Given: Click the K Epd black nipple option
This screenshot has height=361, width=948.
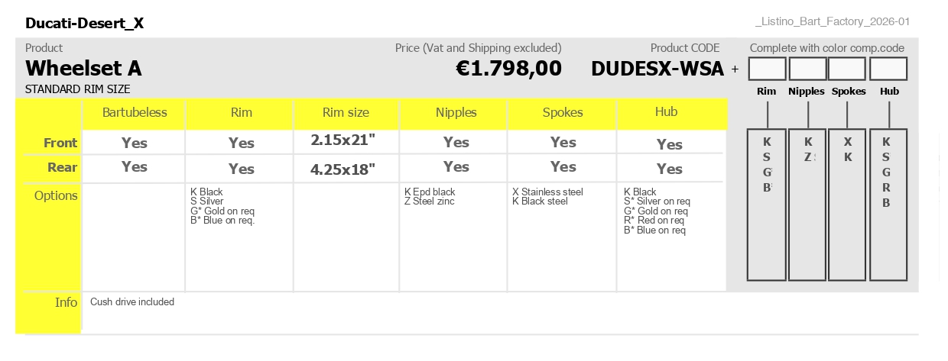Looking at the screenshot, I should 430,192.
